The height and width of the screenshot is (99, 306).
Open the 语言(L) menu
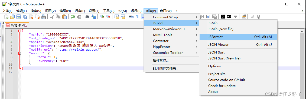80,11
